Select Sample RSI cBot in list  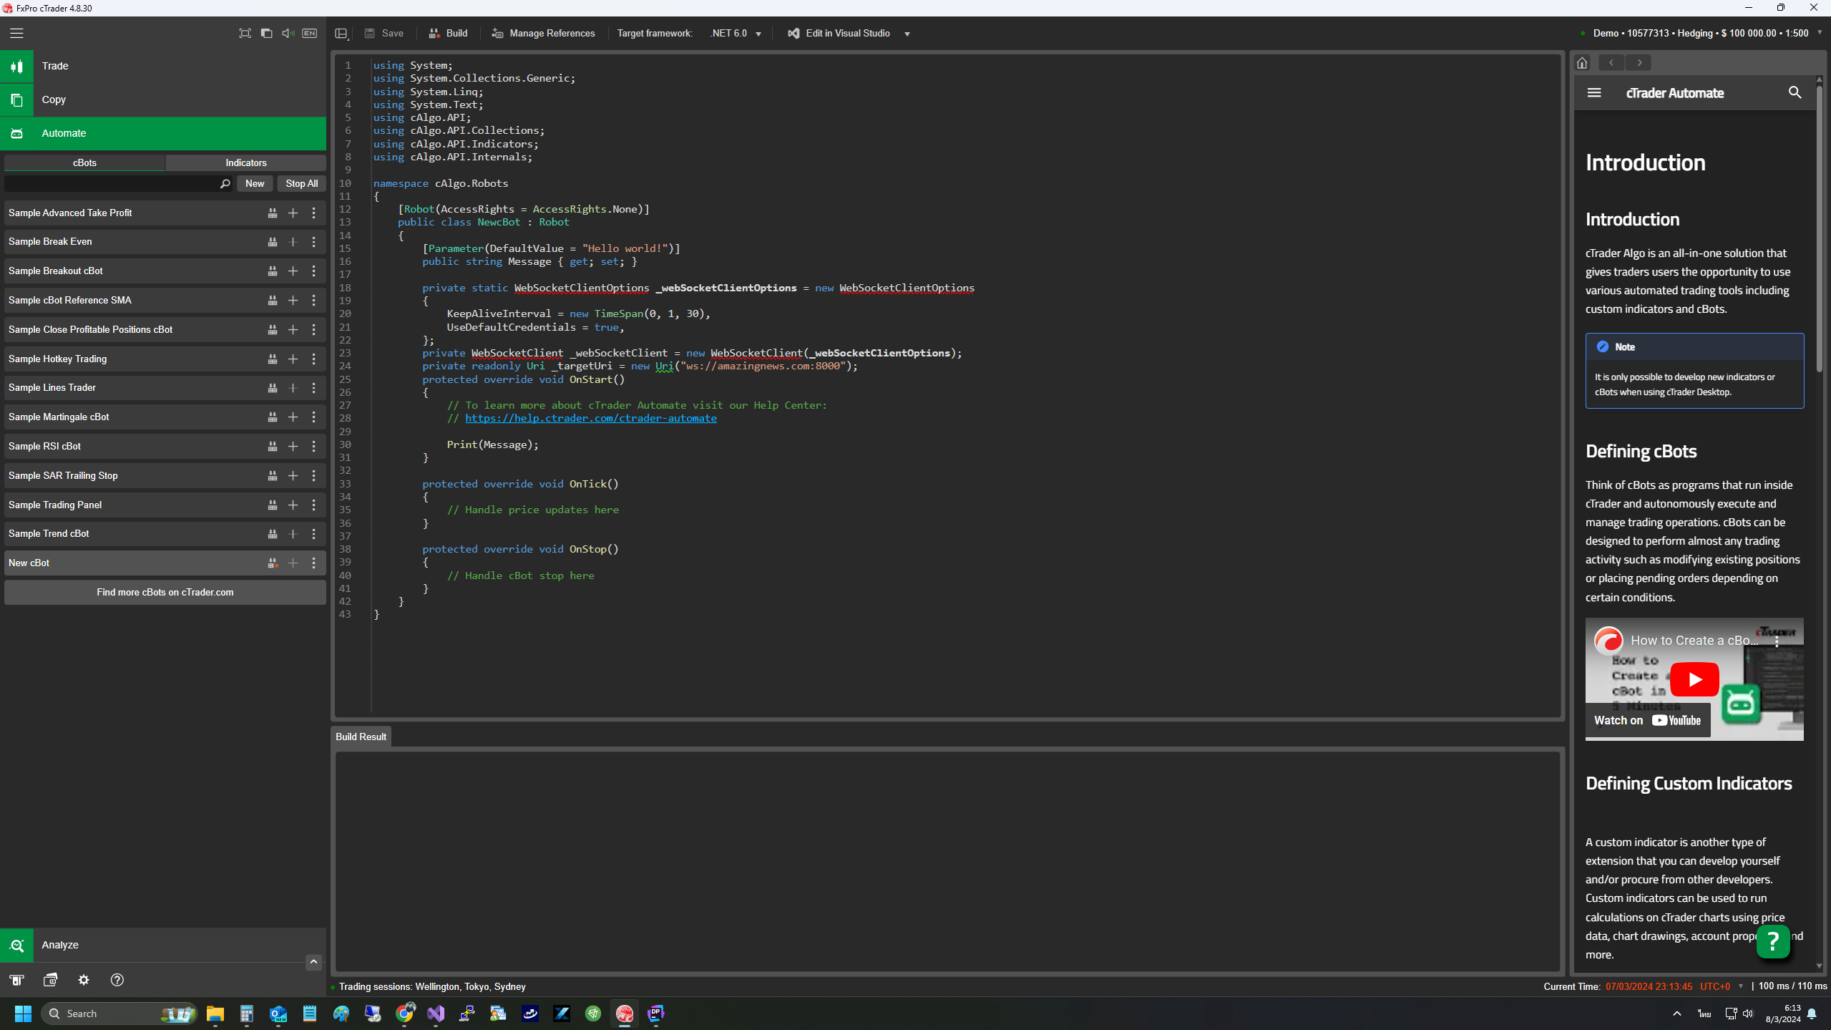pos(165,447)
